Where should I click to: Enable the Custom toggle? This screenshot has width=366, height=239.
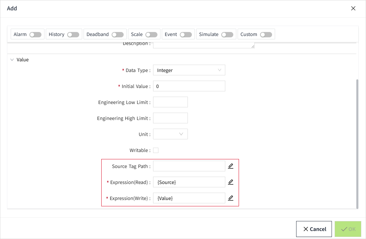point(266,34)
